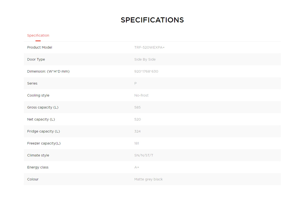Click the Energy class label

tap(38, 167)
